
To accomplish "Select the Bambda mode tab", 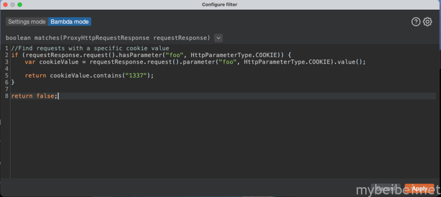I will click(70, 22).
